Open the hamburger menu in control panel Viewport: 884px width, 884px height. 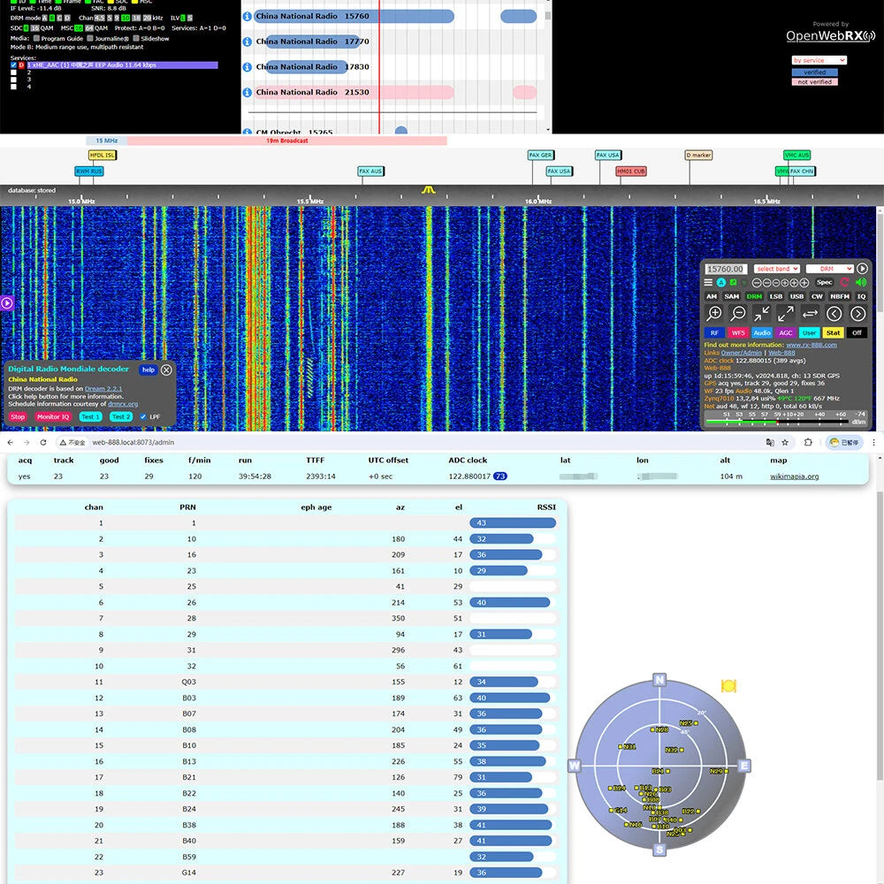tap(709, 283)
